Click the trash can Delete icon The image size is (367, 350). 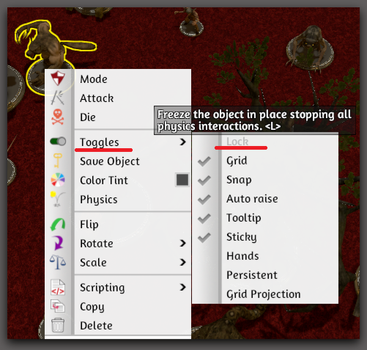(58, 325)
